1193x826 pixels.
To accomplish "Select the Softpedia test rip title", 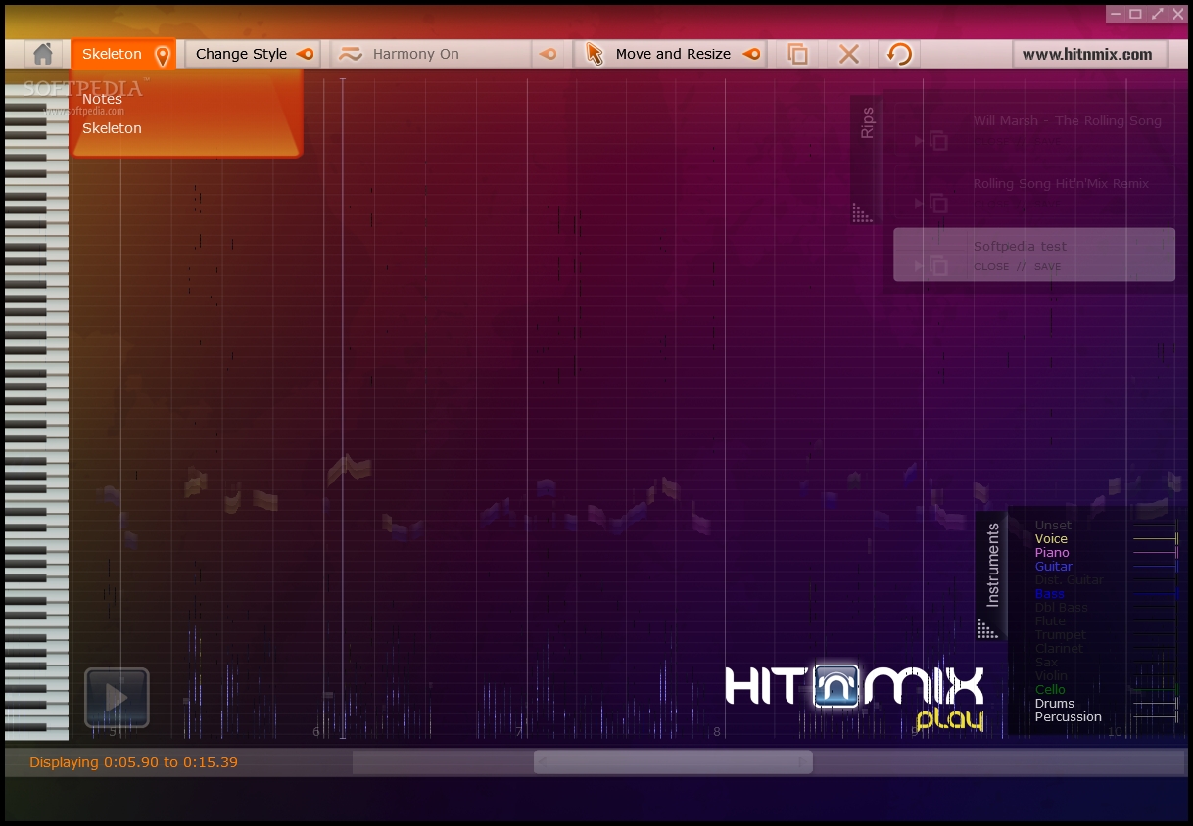I will point(1020,247).
